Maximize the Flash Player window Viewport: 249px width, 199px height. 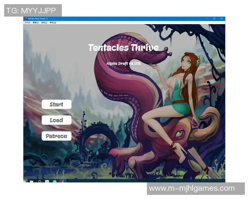pos(214,19)
